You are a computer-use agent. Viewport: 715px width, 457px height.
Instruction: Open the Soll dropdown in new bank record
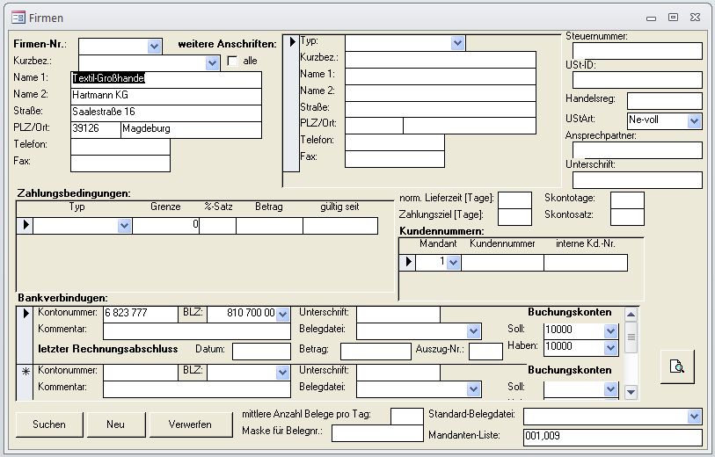pyautogui.click(x=610, y=389)
